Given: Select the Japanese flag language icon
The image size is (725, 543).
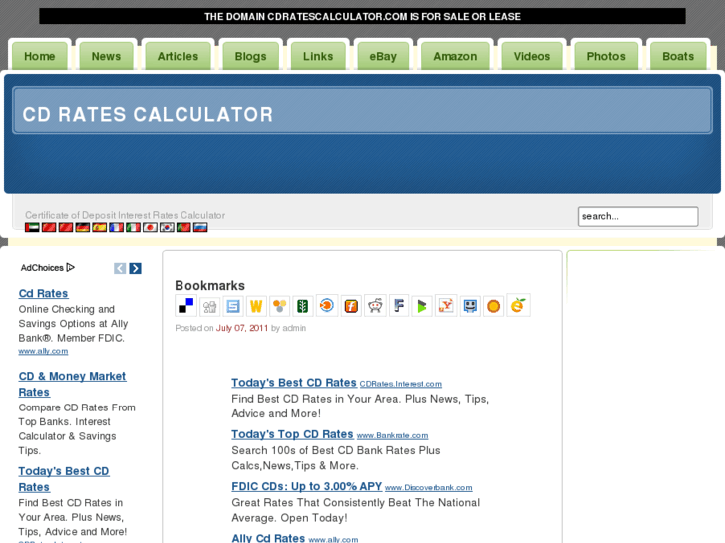Looking at the screenshot, I should [x=150, y=227].
